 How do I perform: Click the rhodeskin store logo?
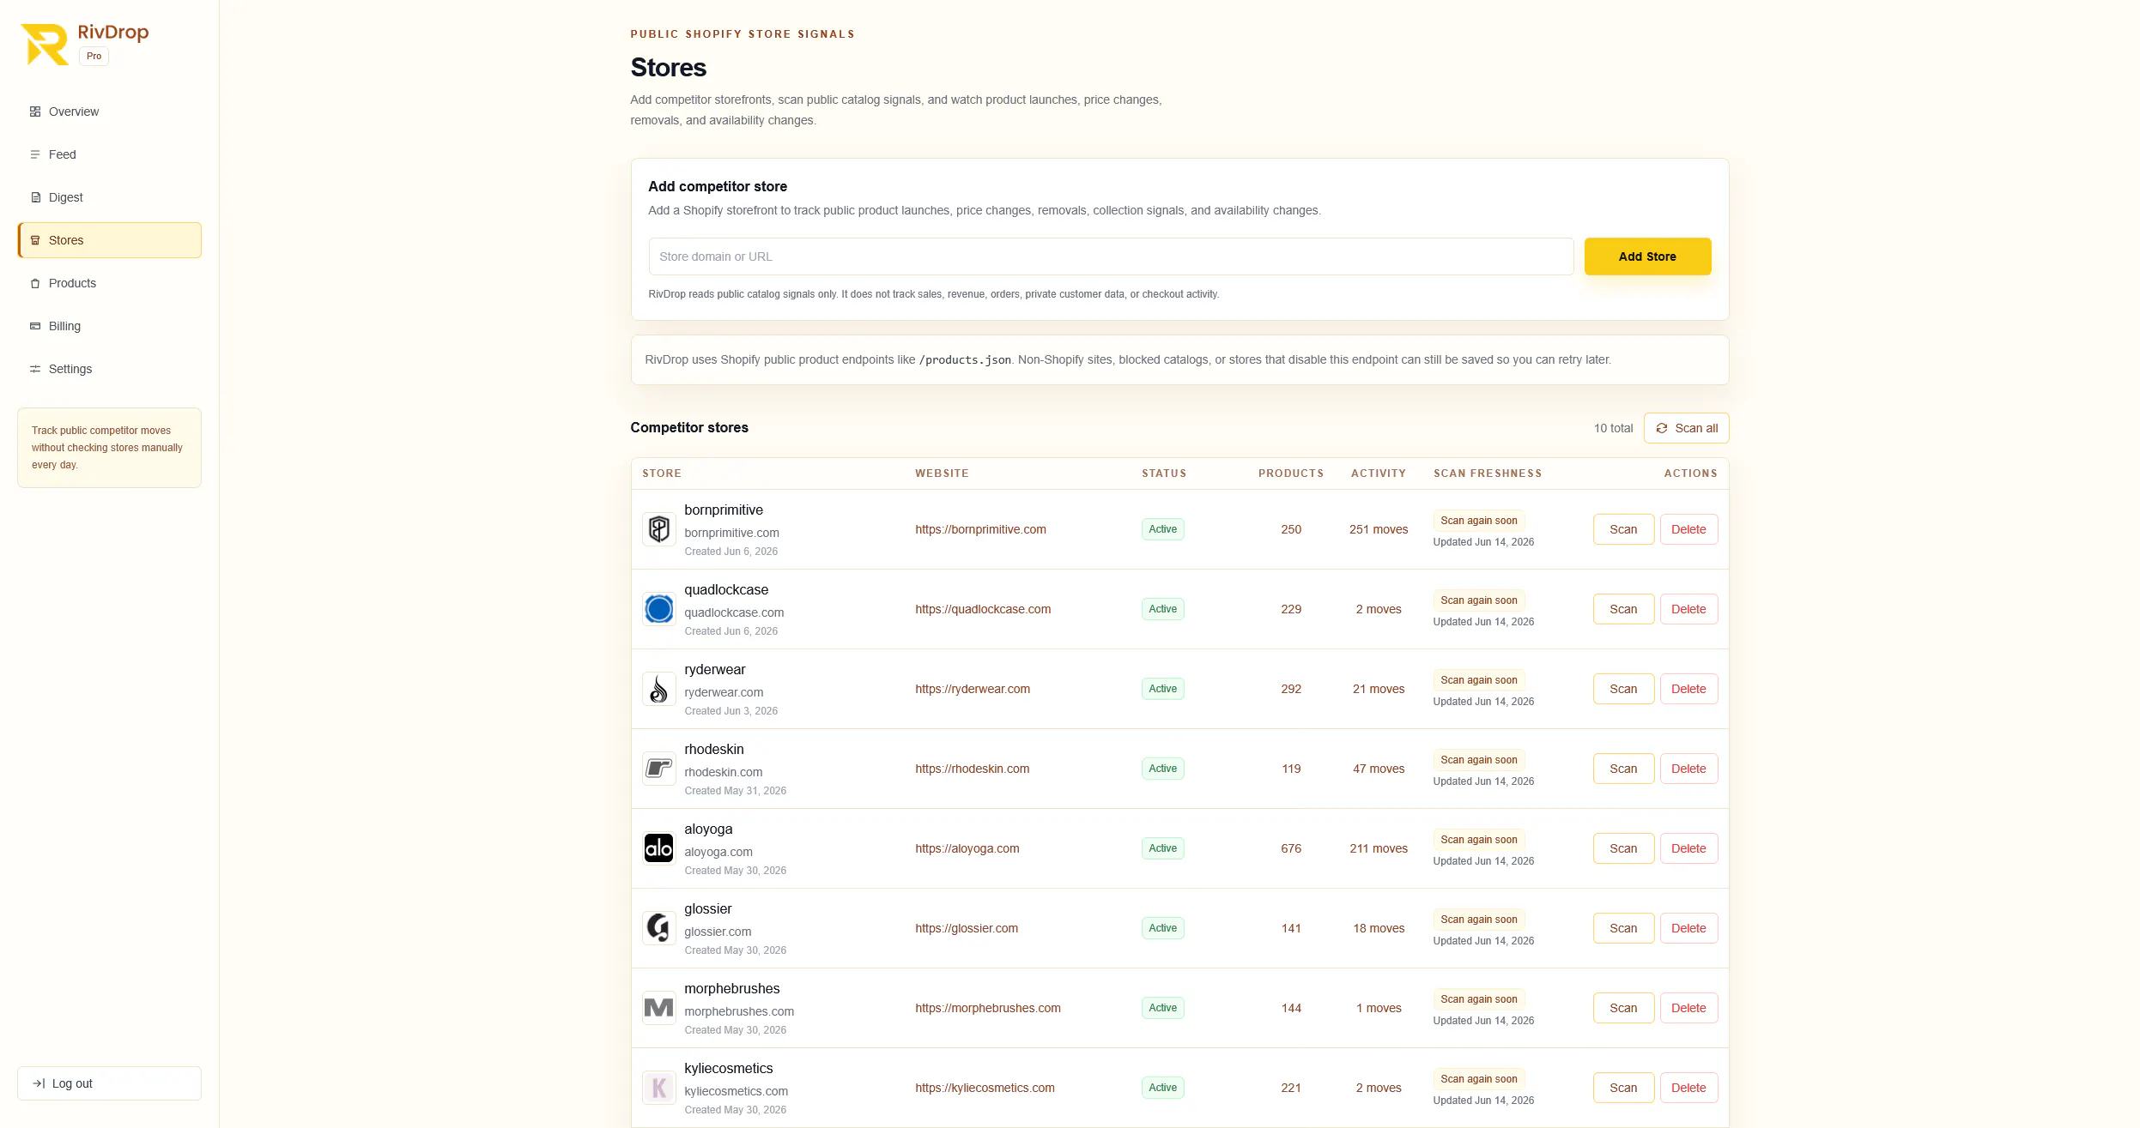[659, 769]
